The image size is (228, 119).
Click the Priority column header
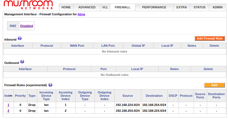[20, 96]
